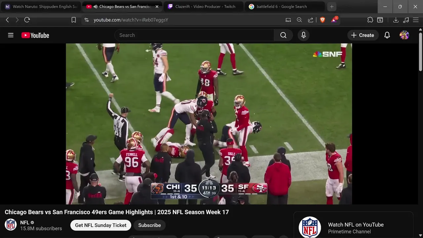Switch to Clazerift Twitch tab
Screen dimensions: 423x238
point(203,7)
